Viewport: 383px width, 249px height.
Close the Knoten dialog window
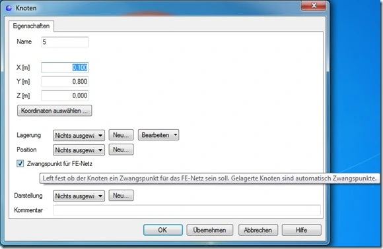pos(314,5)
